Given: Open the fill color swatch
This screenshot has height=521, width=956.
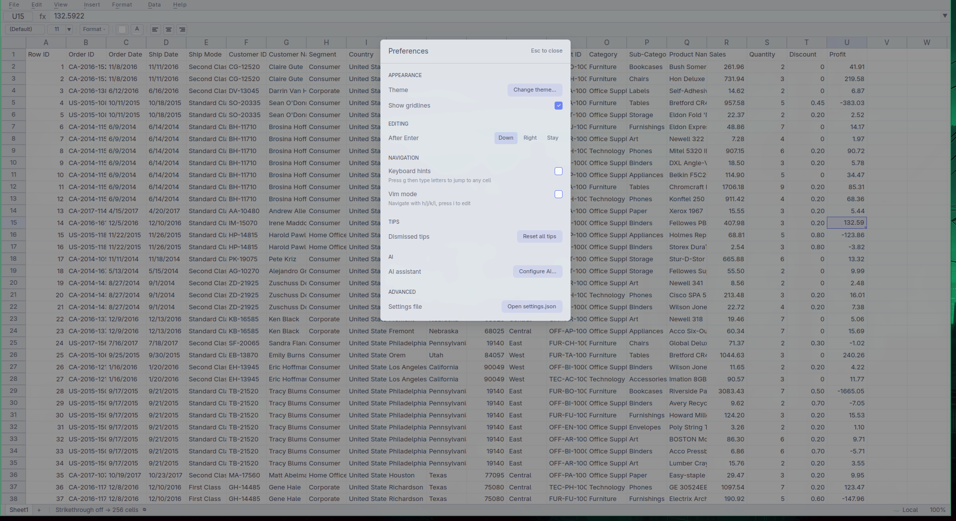Looking at the screenshot, I should pos(122,30).
